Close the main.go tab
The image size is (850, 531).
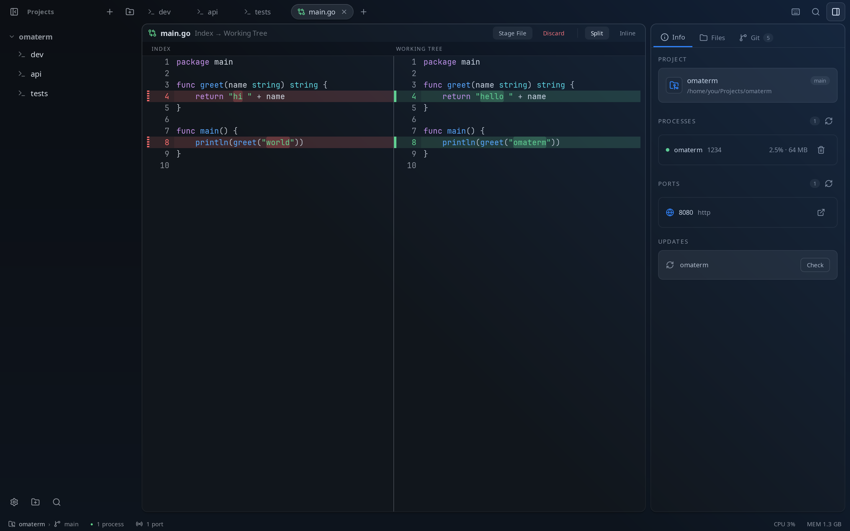[344, 12]
